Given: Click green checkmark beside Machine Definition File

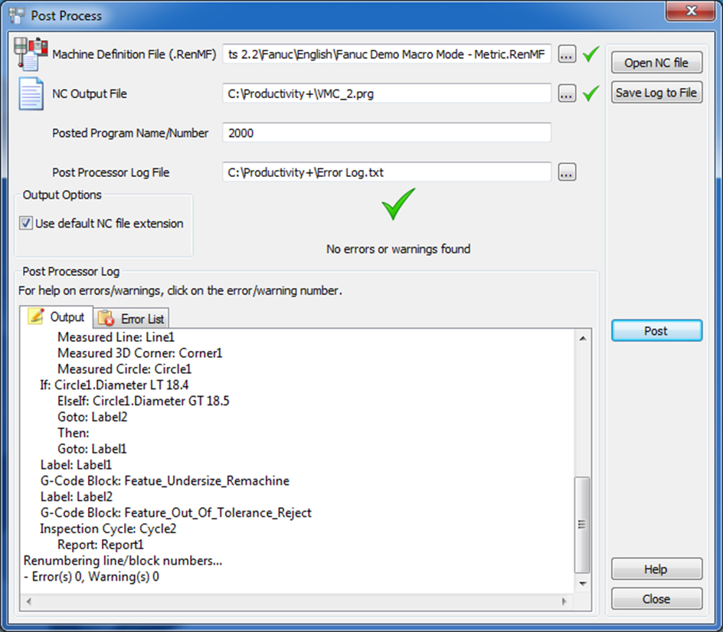Looking at the screenshot, I should (x=590, y=54).
